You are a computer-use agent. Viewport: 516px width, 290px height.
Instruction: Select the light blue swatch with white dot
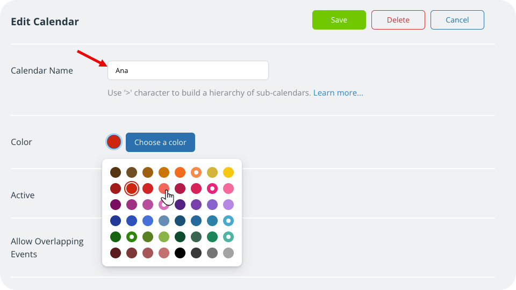click(228, 221)
